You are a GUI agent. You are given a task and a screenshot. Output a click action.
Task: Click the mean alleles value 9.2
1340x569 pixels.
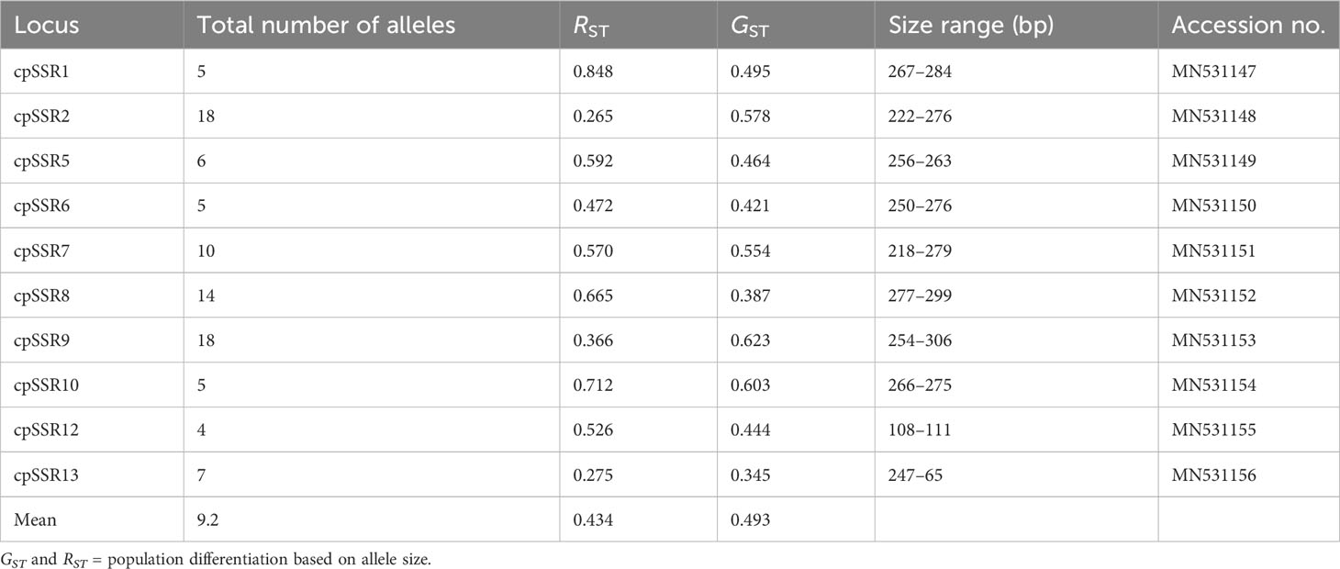(207, 521)
